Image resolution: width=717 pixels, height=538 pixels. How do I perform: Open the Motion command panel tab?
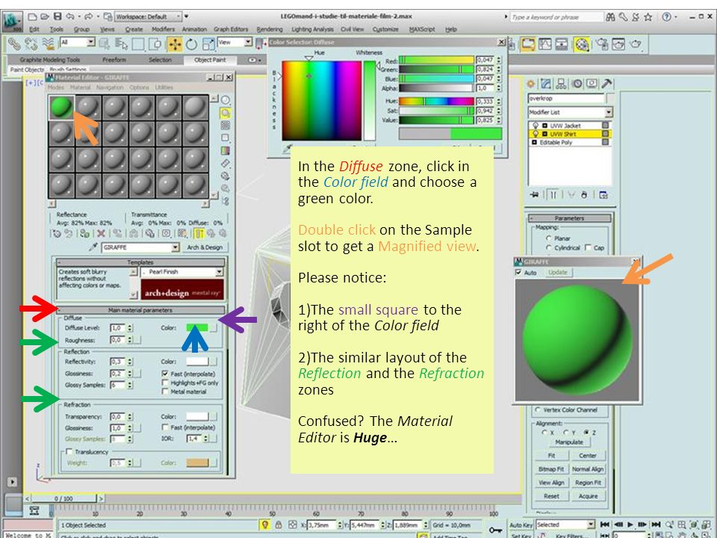tap(577, 84)
